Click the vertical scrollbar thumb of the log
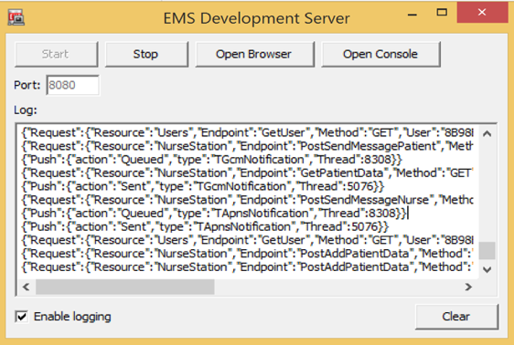This screenshot has height=345, width=514. [487, 250]
